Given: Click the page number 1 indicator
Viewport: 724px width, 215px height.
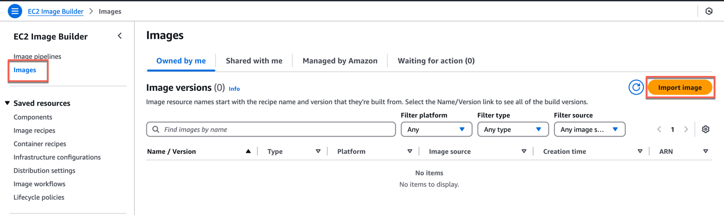Looking at the screenshot, I should click(x=672, y=130).
